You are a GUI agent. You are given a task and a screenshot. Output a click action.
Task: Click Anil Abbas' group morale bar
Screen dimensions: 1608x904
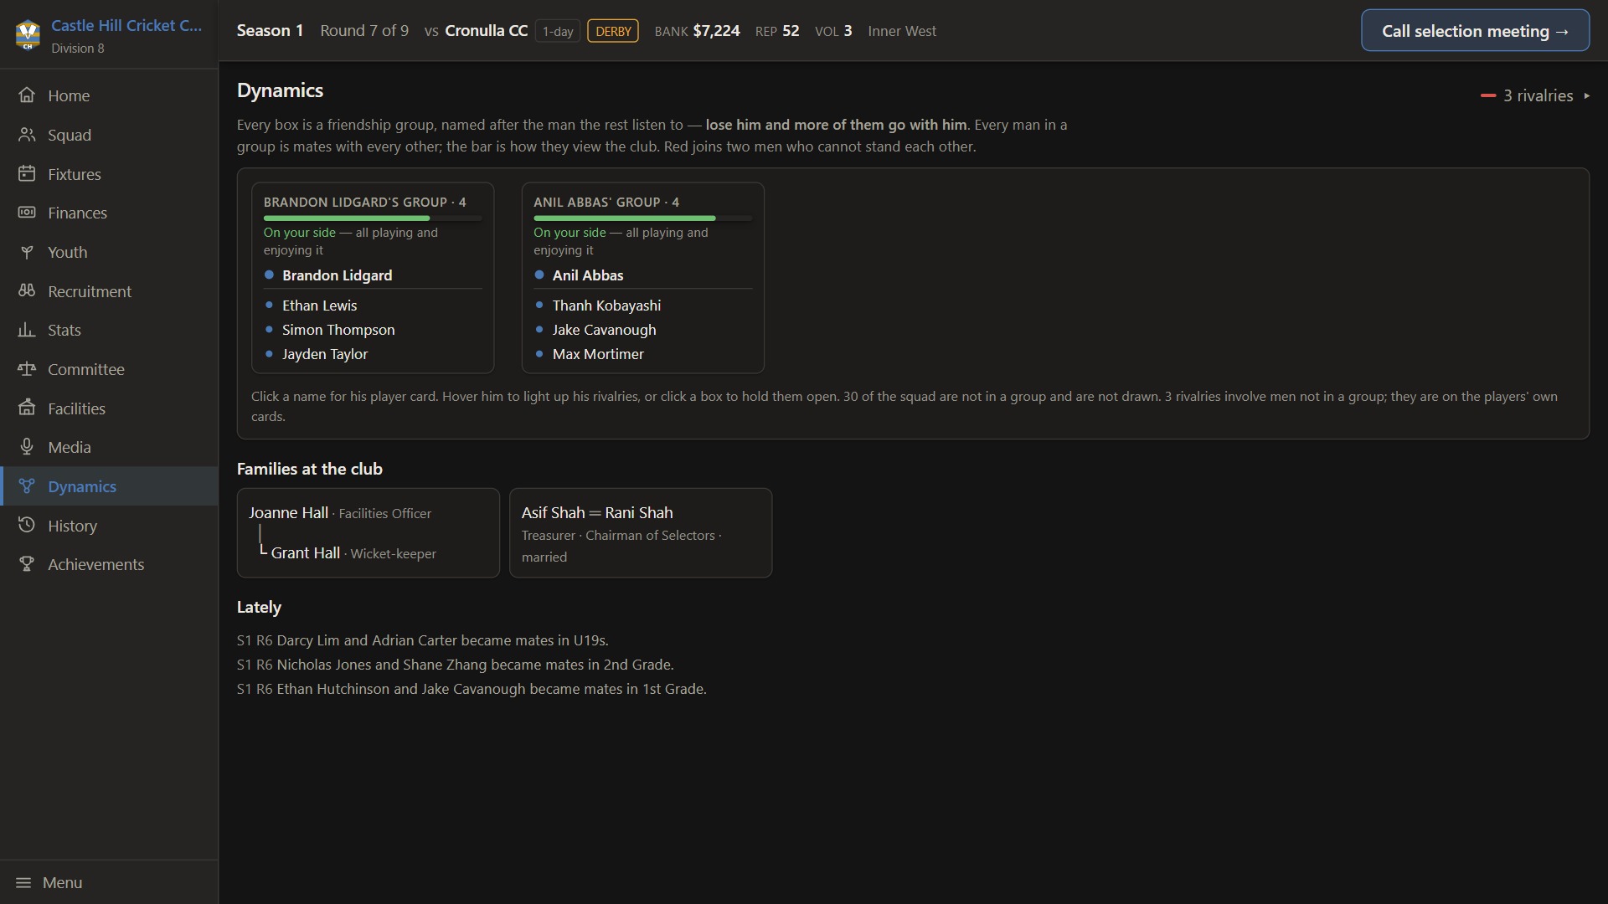[642, 218]
